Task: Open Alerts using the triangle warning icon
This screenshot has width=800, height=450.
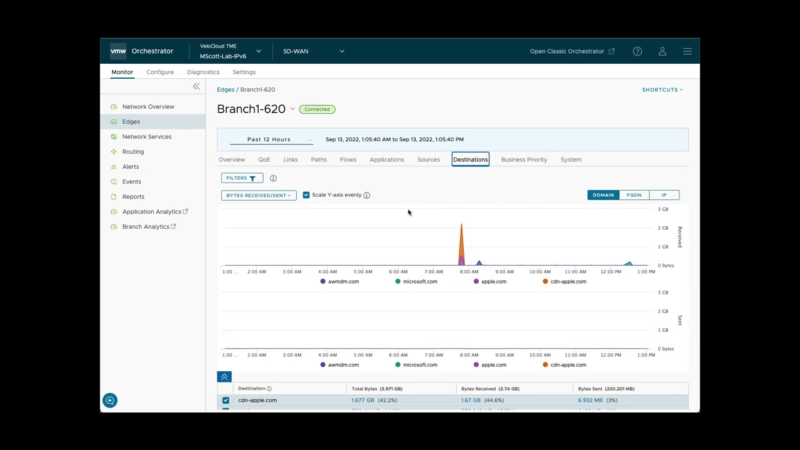Action: click(114, 166)
